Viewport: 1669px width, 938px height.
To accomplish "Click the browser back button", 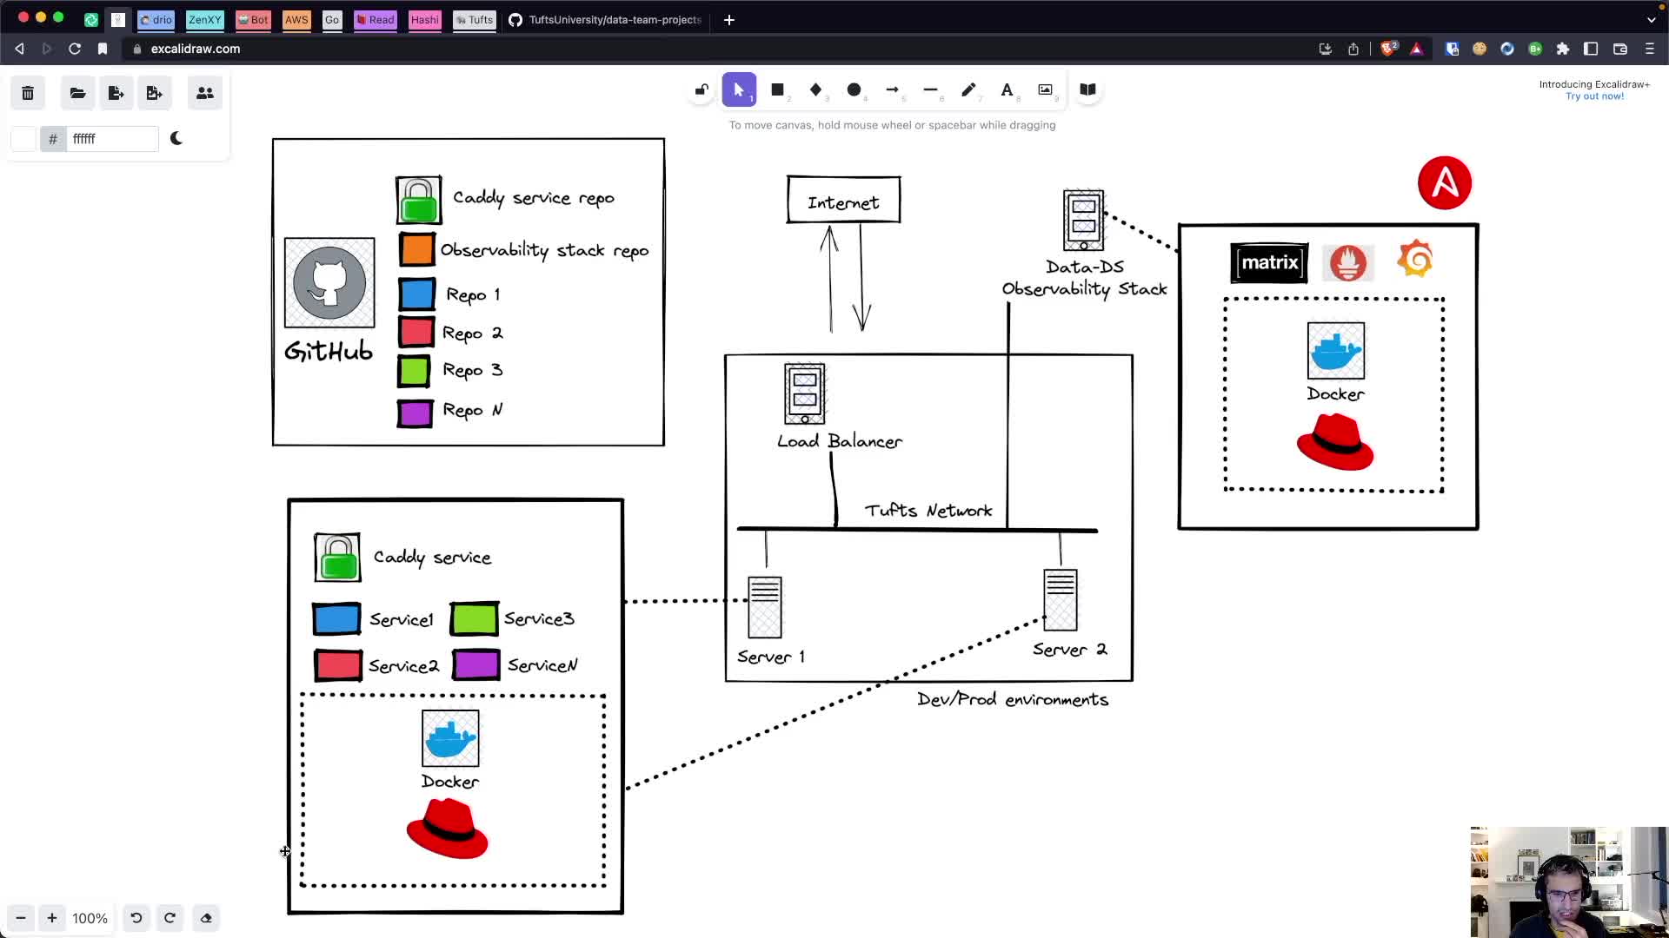I will 19,49.
